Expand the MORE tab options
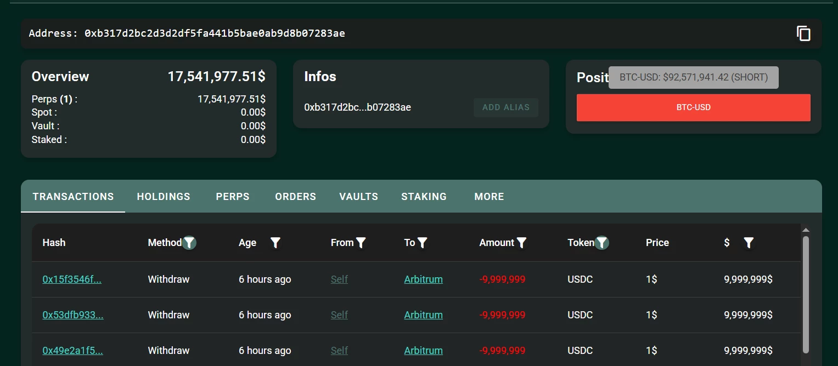 (x=488, y=196)
